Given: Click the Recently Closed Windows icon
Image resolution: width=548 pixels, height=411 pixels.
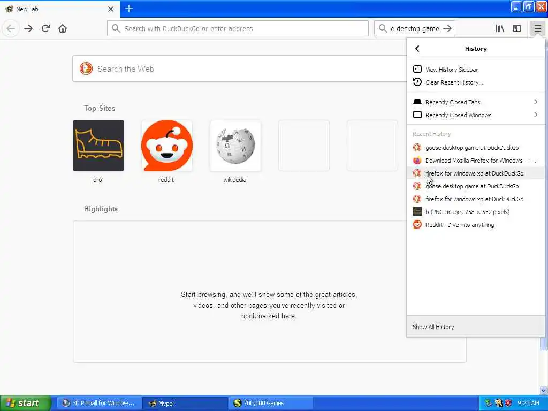Looking at the screenshot, I should pos(417,115).
